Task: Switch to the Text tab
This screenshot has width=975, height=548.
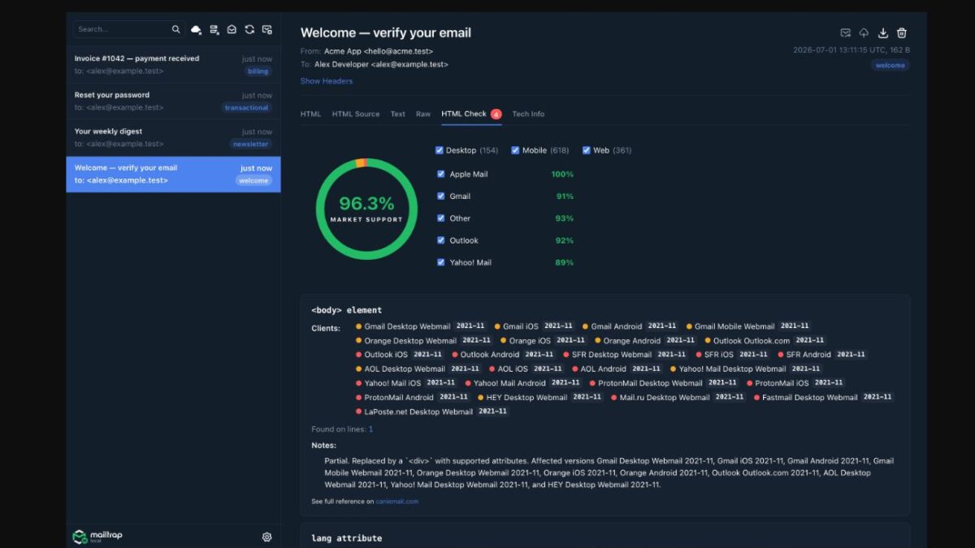Action: tap(397, 114)
